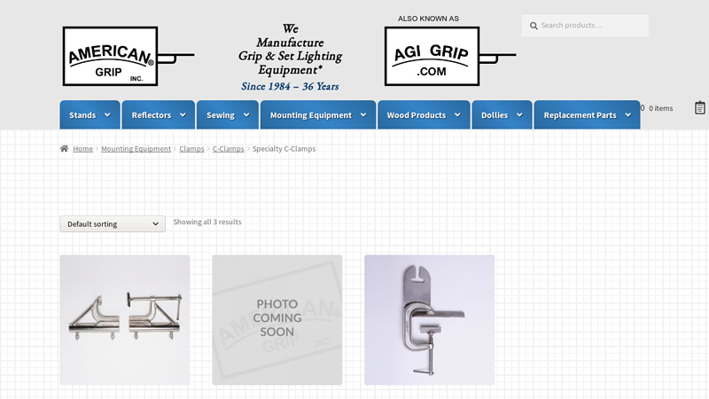Expand the Mounting Equipment dropdown arrow
The height and width of the screenshot is (399, 709).
[x=363, y=115]
